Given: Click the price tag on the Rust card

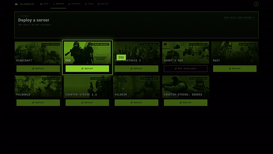Looking at the screenshot, I should [247, 44].
